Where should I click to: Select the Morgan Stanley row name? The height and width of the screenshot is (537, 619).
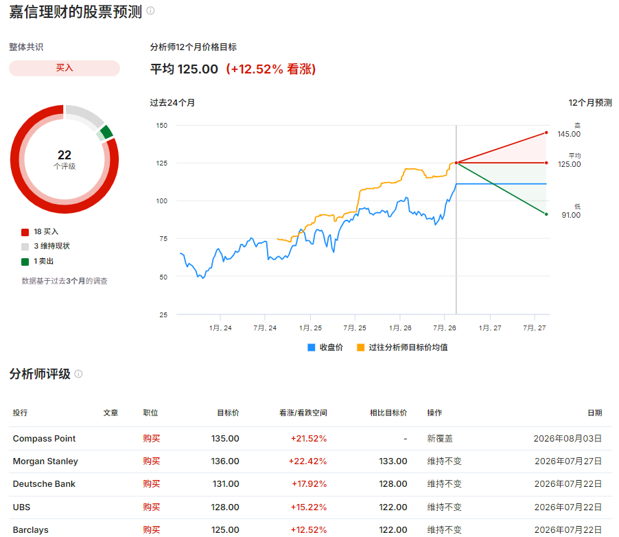(45, 461)
